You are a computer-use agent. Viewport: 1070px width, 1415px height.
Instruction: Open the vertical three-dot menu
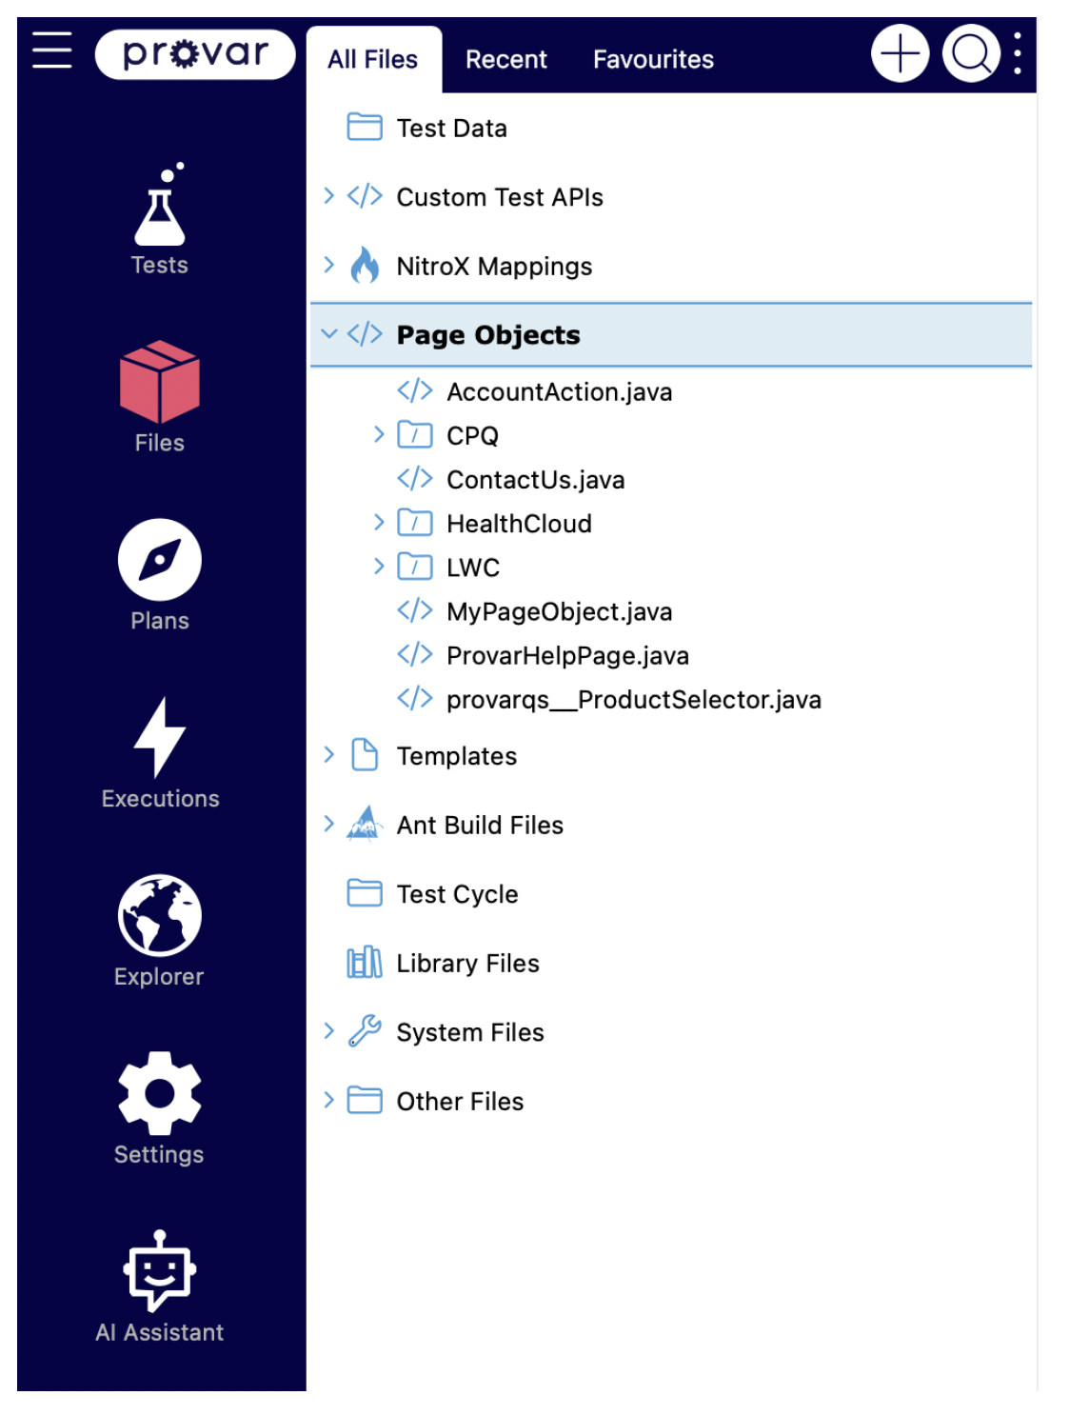pos(1018,54)
